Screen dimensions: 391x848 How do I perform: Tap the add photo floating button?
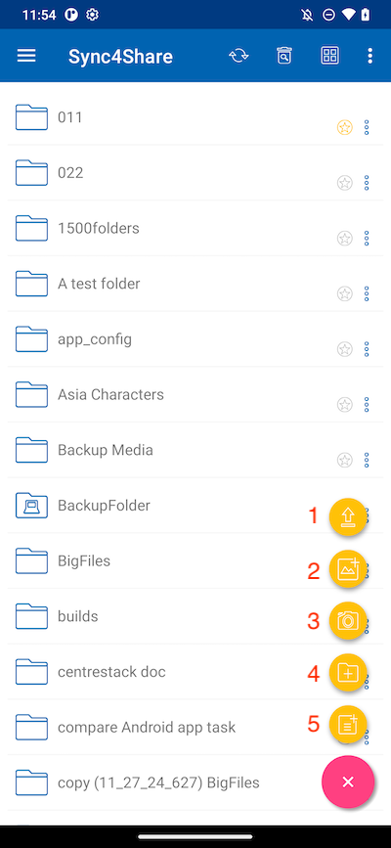click(x=348, y=569)
